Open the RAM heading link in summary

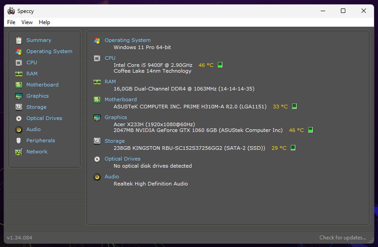click(110, 82)
